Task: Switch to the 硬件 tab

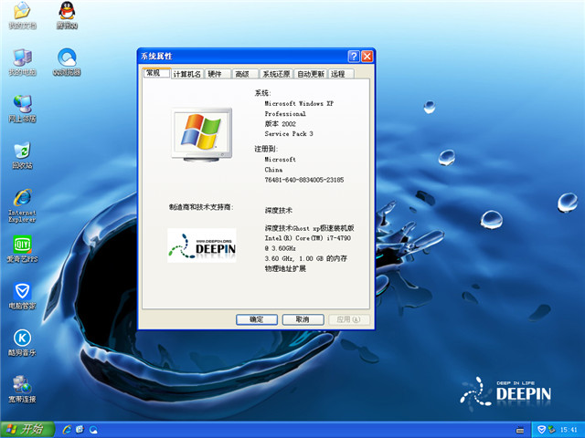Action: tap(215, 74)
